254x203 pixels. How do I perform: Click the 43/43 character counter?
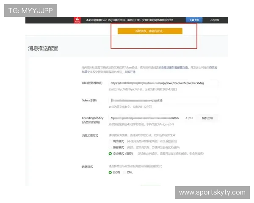point(189,118)
